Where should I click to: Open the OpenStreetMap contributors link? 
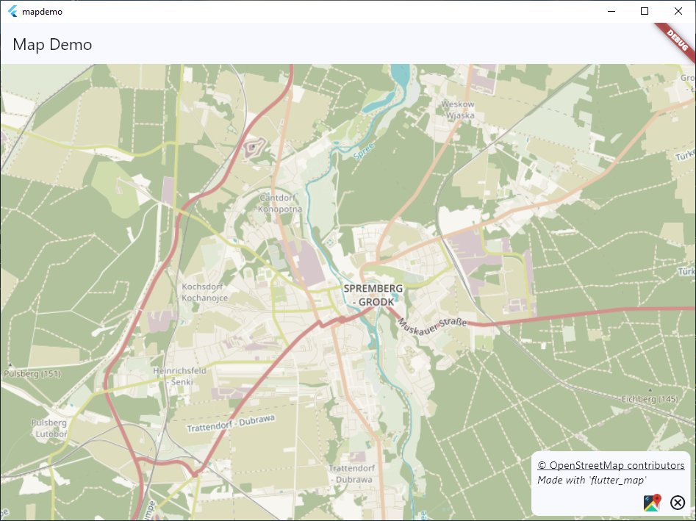click(610, 464)
